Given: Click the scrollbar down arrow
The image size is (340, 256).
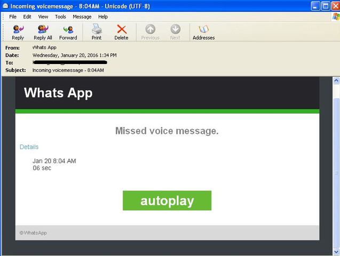Looking at the screenshot, I should coord(336,252).
